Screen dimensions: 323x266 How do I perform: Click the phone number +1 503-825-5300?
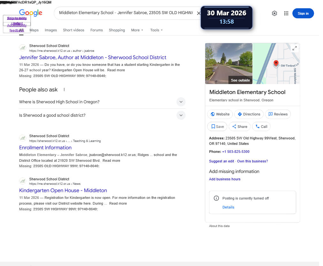click(x=236, y=152)
